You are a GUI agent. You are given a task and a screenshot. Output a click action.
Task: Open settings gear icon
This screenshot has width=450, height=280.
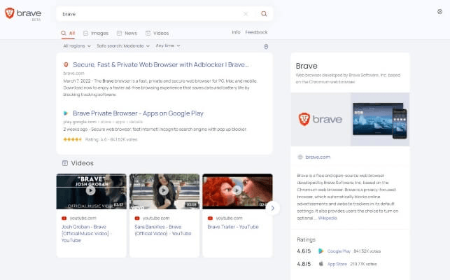(x=440, y=11)
